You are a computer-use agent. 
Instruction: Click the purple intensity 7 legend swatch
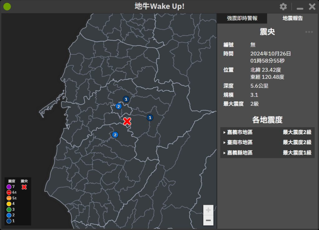point(9,187)
